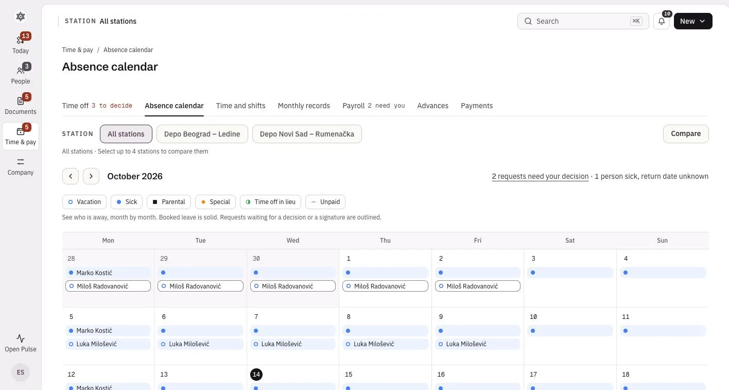The height and width of the screenshot is (390, 729).
Task: Open Miloš Radovanović request on Friday 2
Action: coord(478,286)
